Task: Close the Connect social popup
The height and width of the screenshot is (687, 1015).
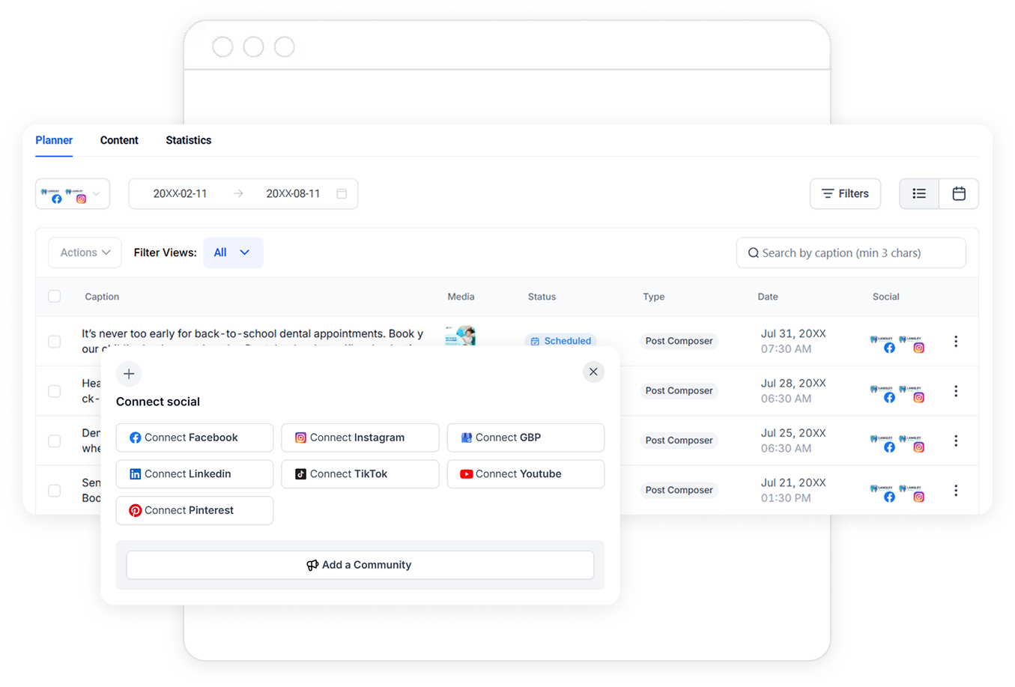Action: [x=593, y=372]
